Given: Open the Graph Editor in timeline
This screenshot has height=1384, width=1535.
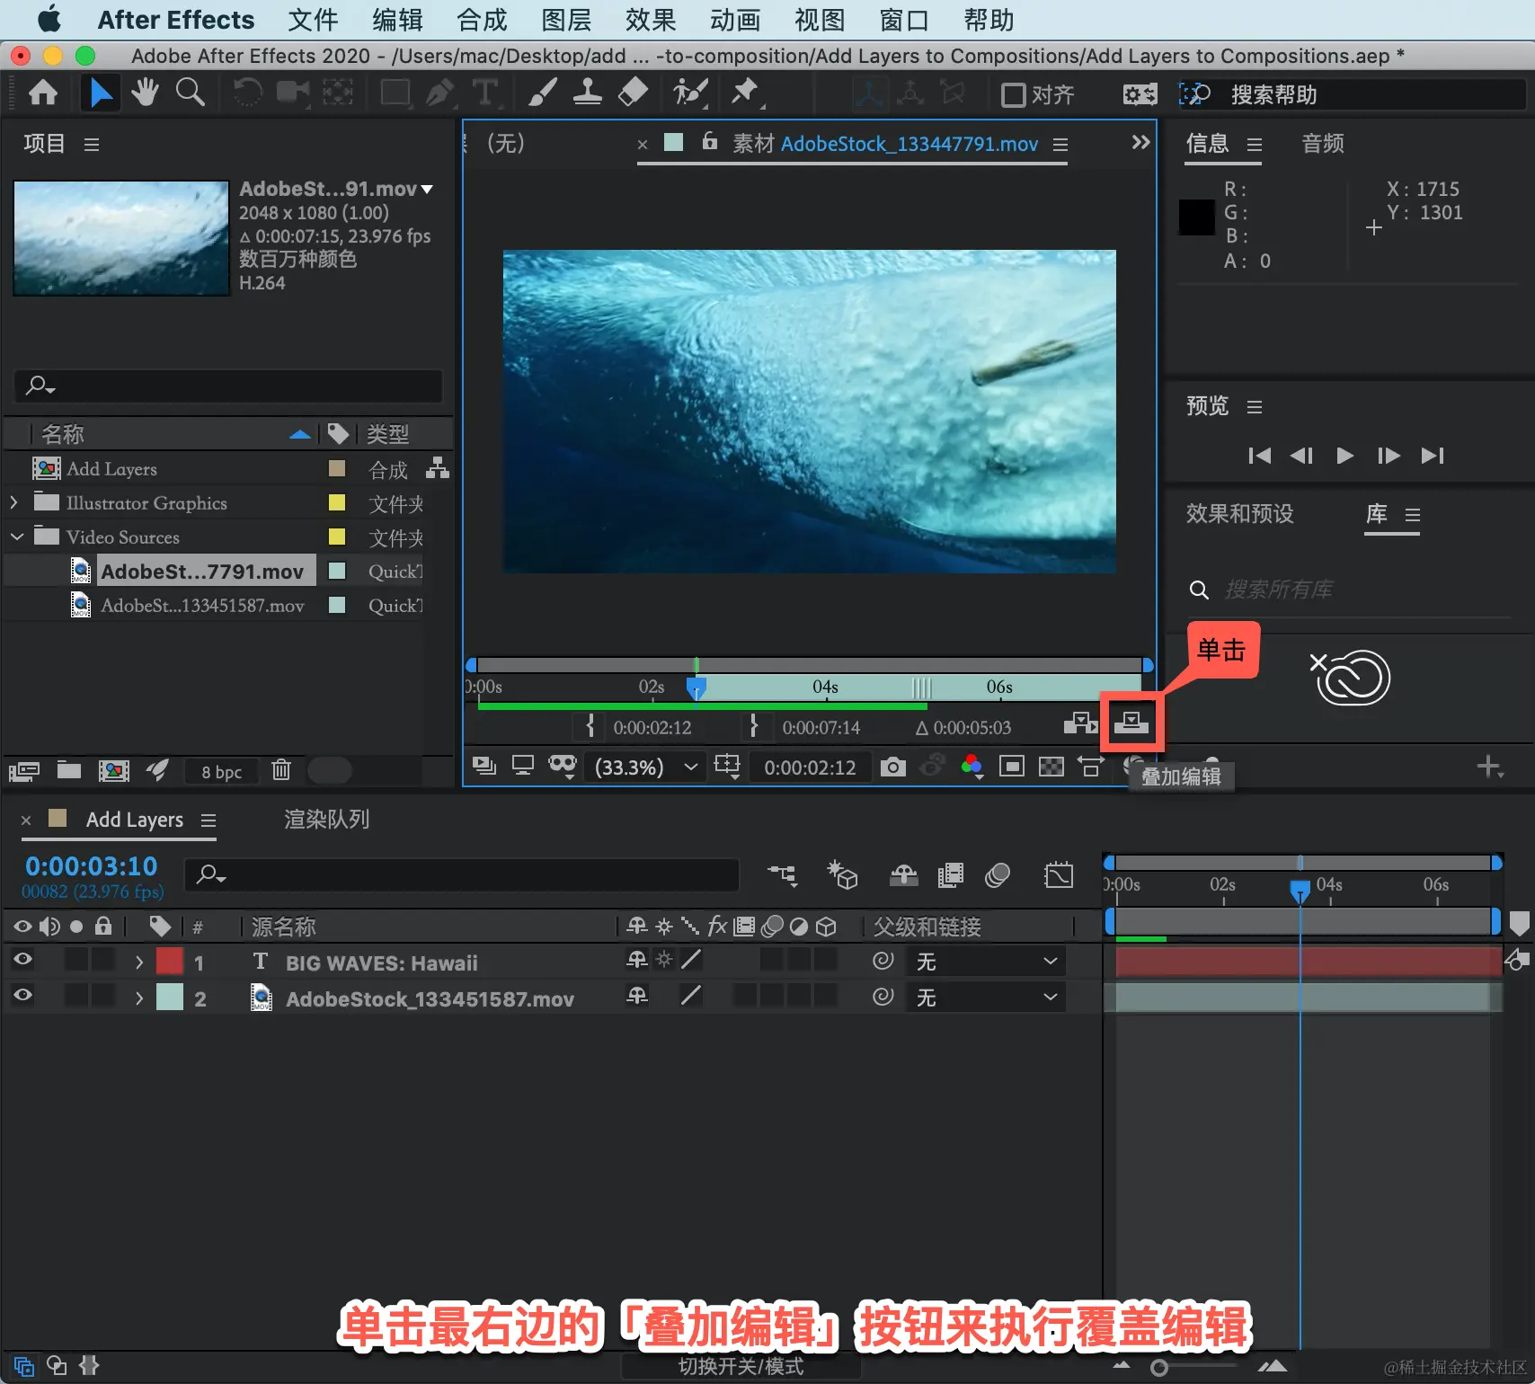Looking at the screenshot, I should click(1059, 874).
